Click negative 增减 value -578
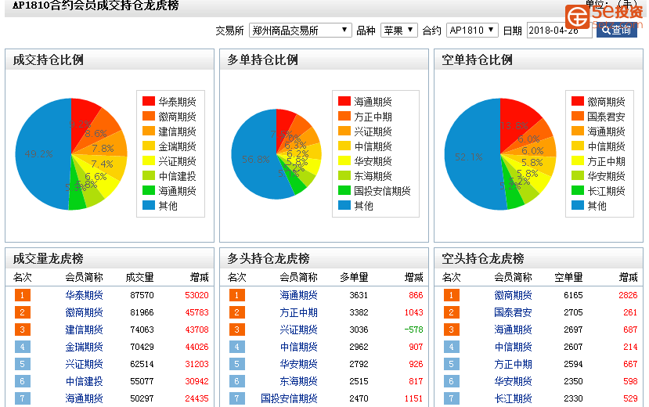The image size is (649, 407). click(413, 330)
